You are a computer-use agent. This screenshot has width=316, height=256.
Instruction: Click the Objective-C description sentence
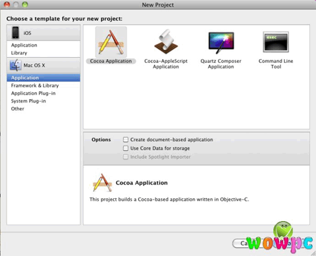pos(169,200)
